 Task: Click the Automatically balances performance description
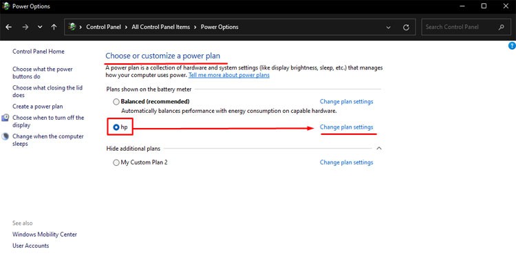(229, 111)
